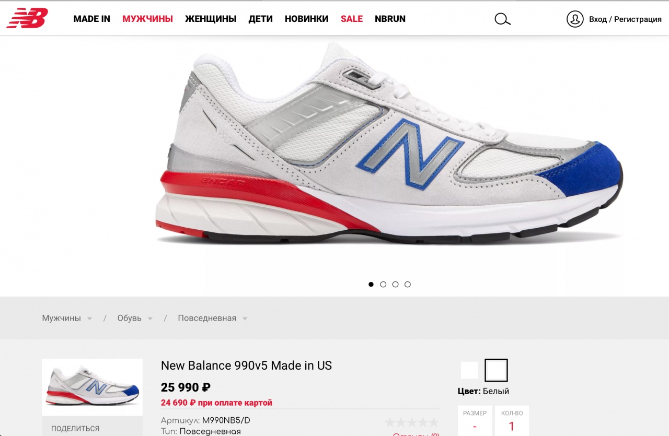Click the sneaker product thumbnail

coord(92,387)
